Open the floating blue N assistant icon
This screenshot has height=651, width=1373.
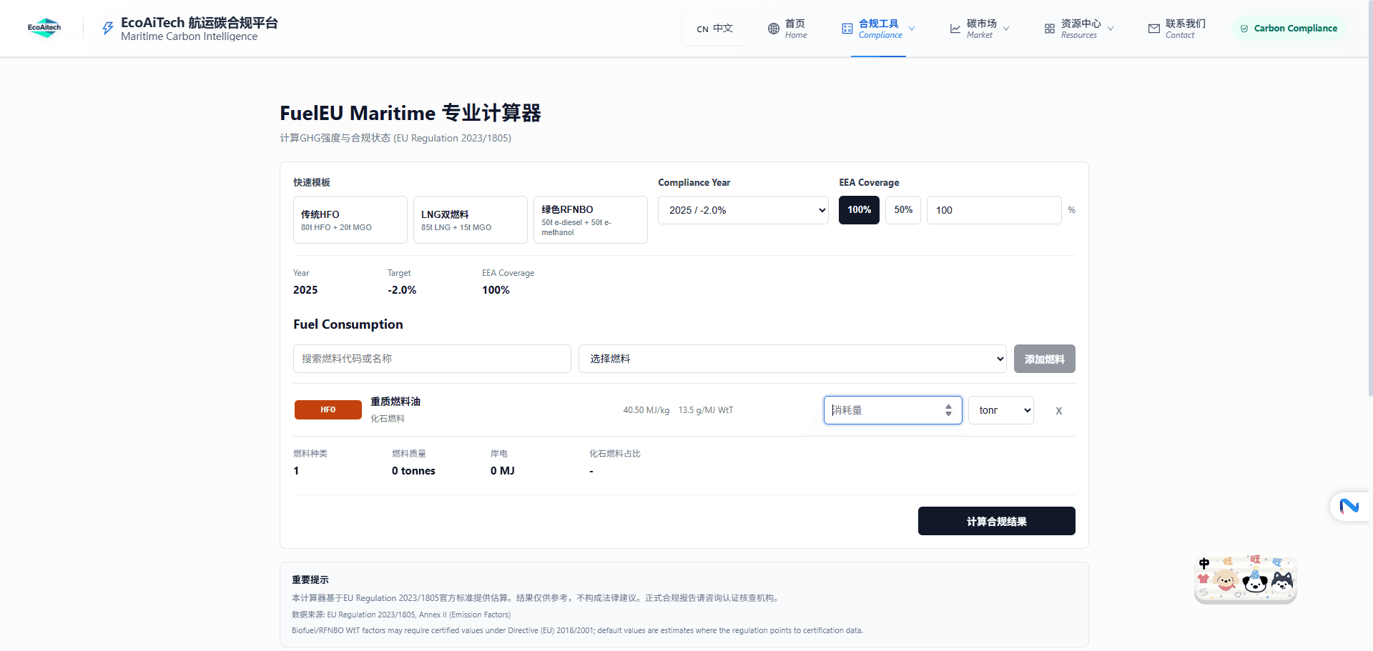coord(1349,507)
